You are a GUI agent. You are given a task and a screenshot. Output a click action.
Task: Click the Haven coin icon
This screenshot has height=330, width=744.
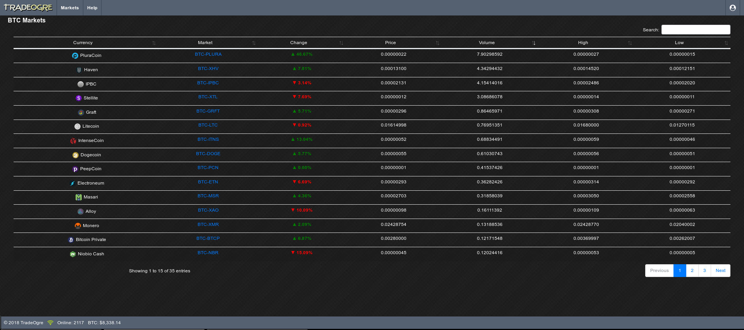tap(79, 70)
